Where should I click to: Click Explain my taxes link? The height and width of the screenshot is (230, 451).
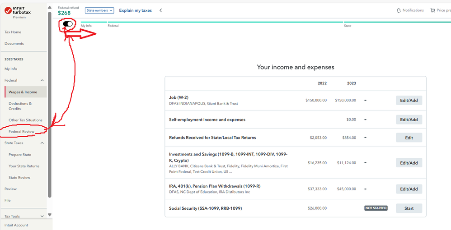[x=136, y=10]
